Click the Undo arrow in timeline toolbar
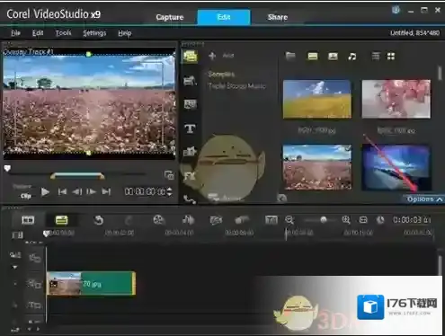This screenshot has height=336, width=445. pyautogui.click(x=99, y=220)
